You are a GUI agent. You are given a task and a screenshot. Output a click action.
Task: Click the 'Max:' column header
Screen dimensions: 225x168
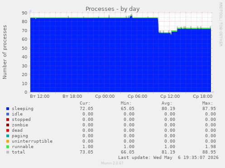pyautogui.click(x=207, y=103)
